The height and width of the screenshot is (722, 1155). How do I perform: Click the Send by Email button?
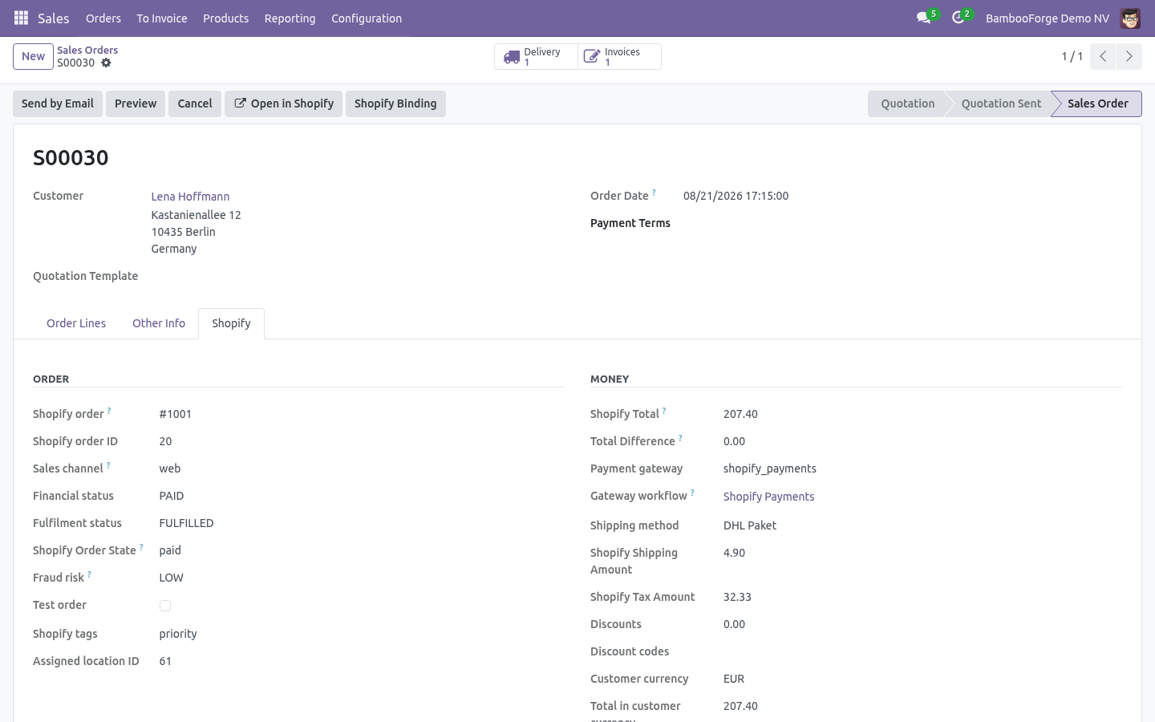(x=58, y=103)
